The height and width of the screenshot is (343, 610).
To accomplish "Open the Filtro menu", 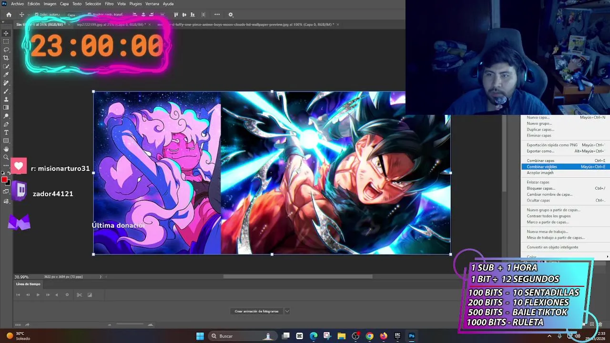I will click(x=109, y=4).
